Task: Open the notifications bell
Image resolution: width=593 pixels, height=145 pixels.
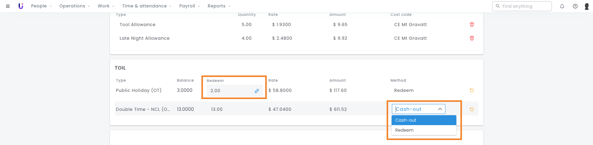Action: (562, 6)
